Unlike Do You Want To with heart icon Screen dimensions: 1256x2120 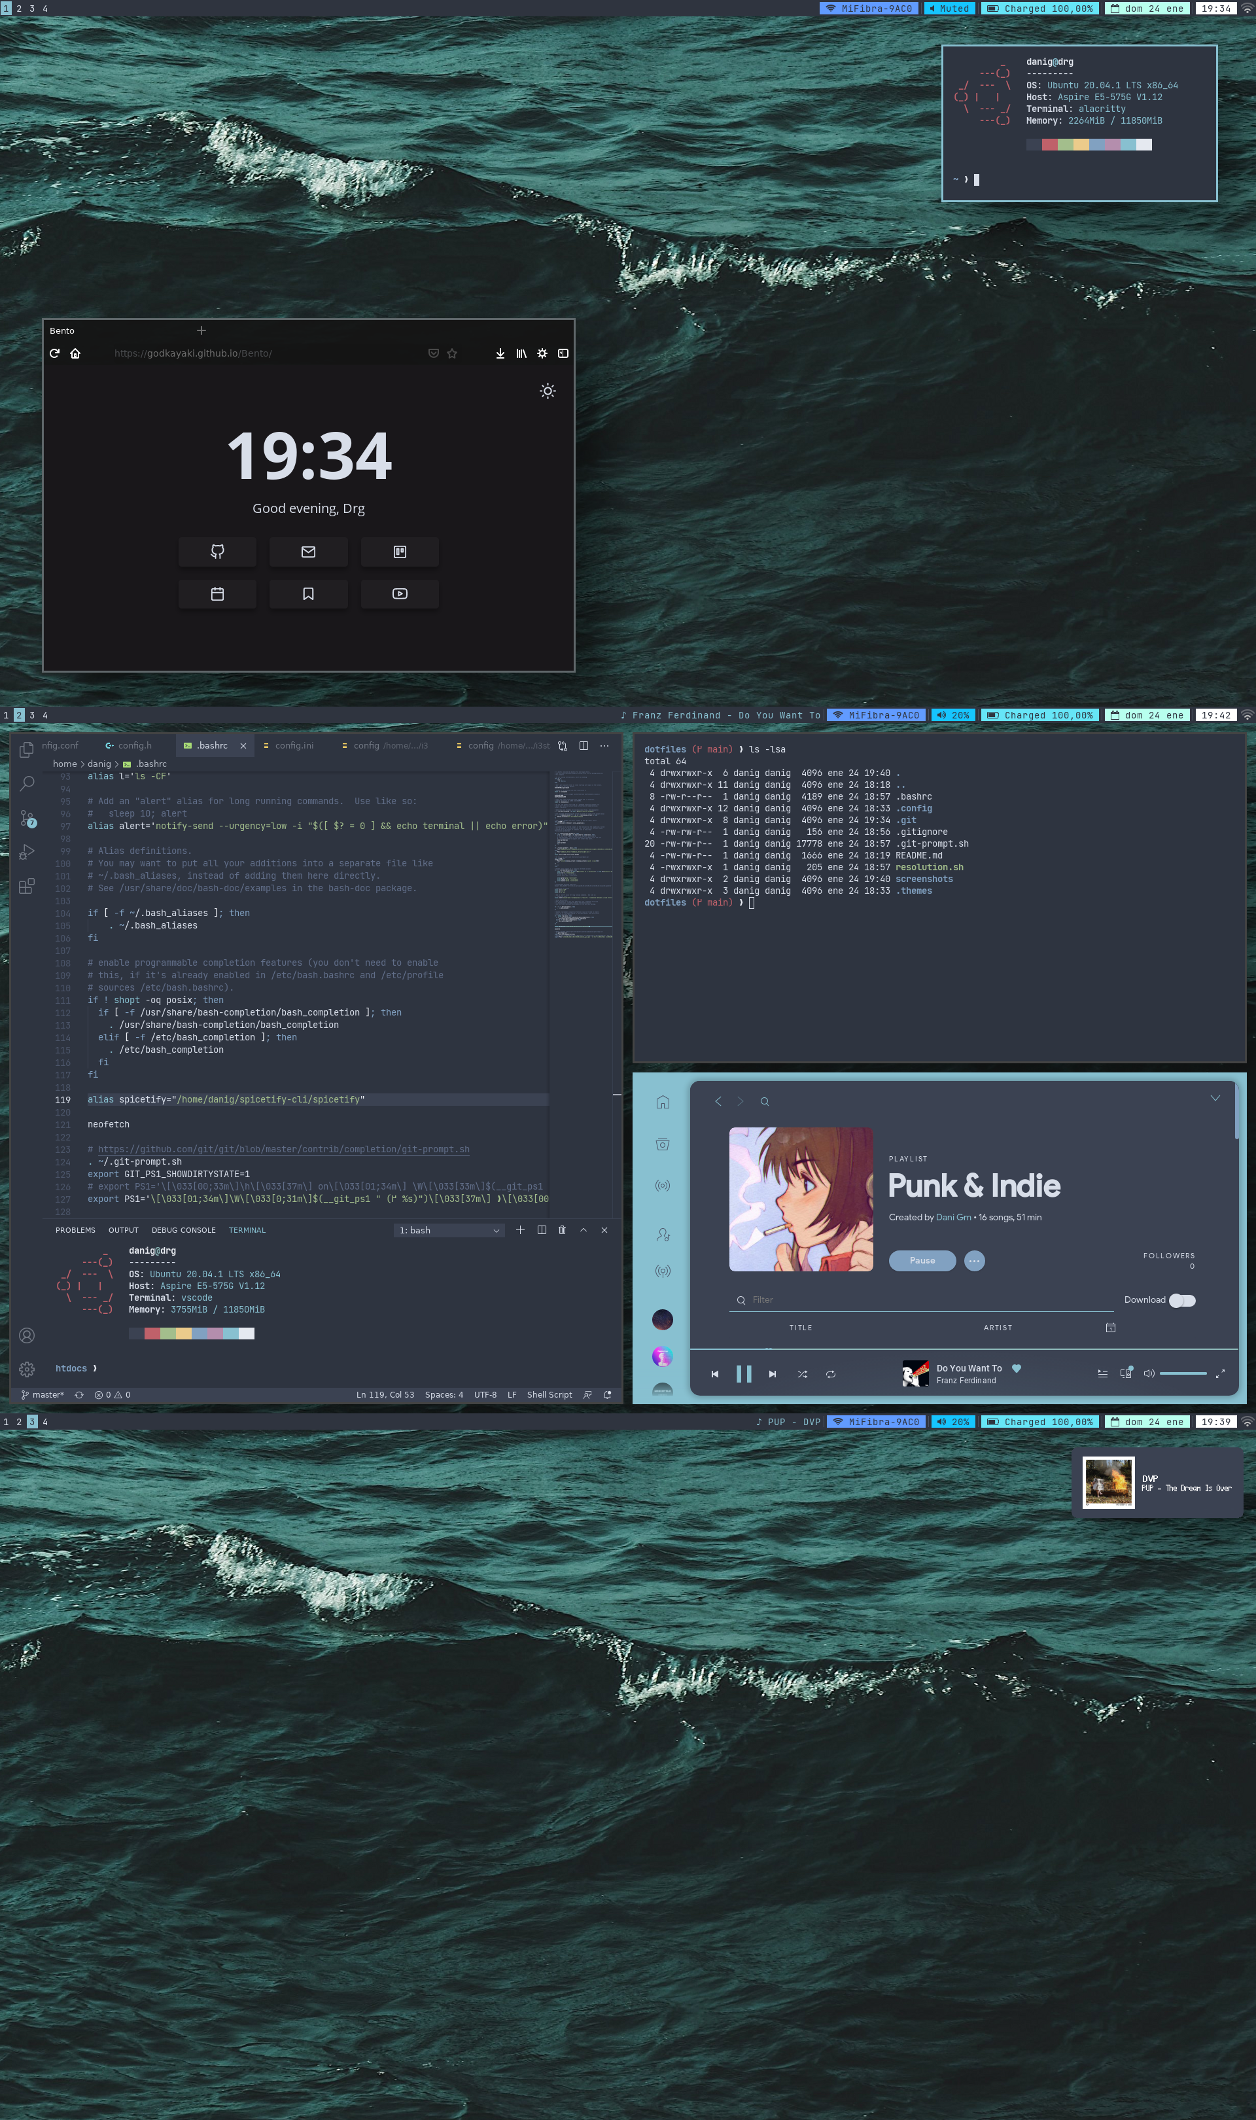1017,1368
